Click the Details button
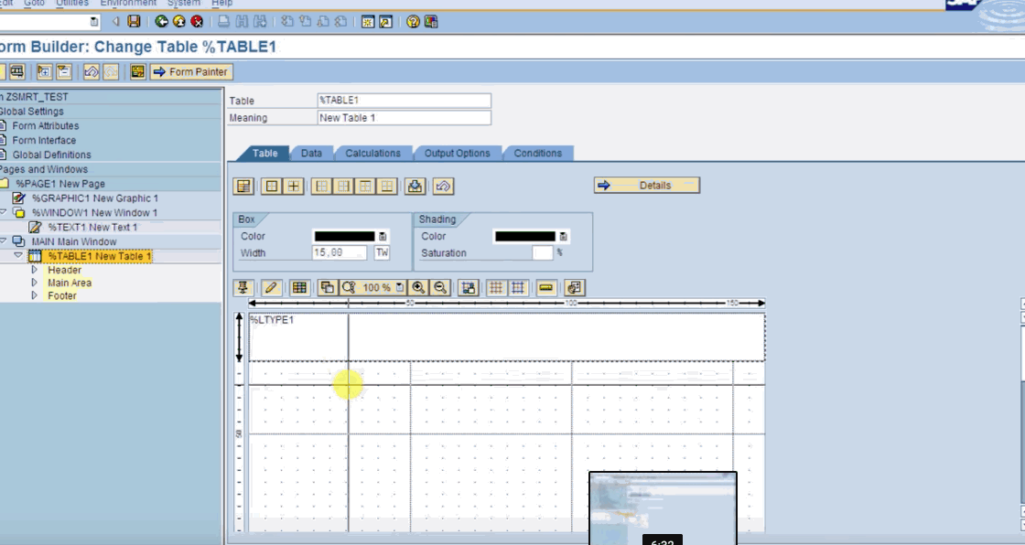This screenshot has height=545, width=1025. point(646,186)
